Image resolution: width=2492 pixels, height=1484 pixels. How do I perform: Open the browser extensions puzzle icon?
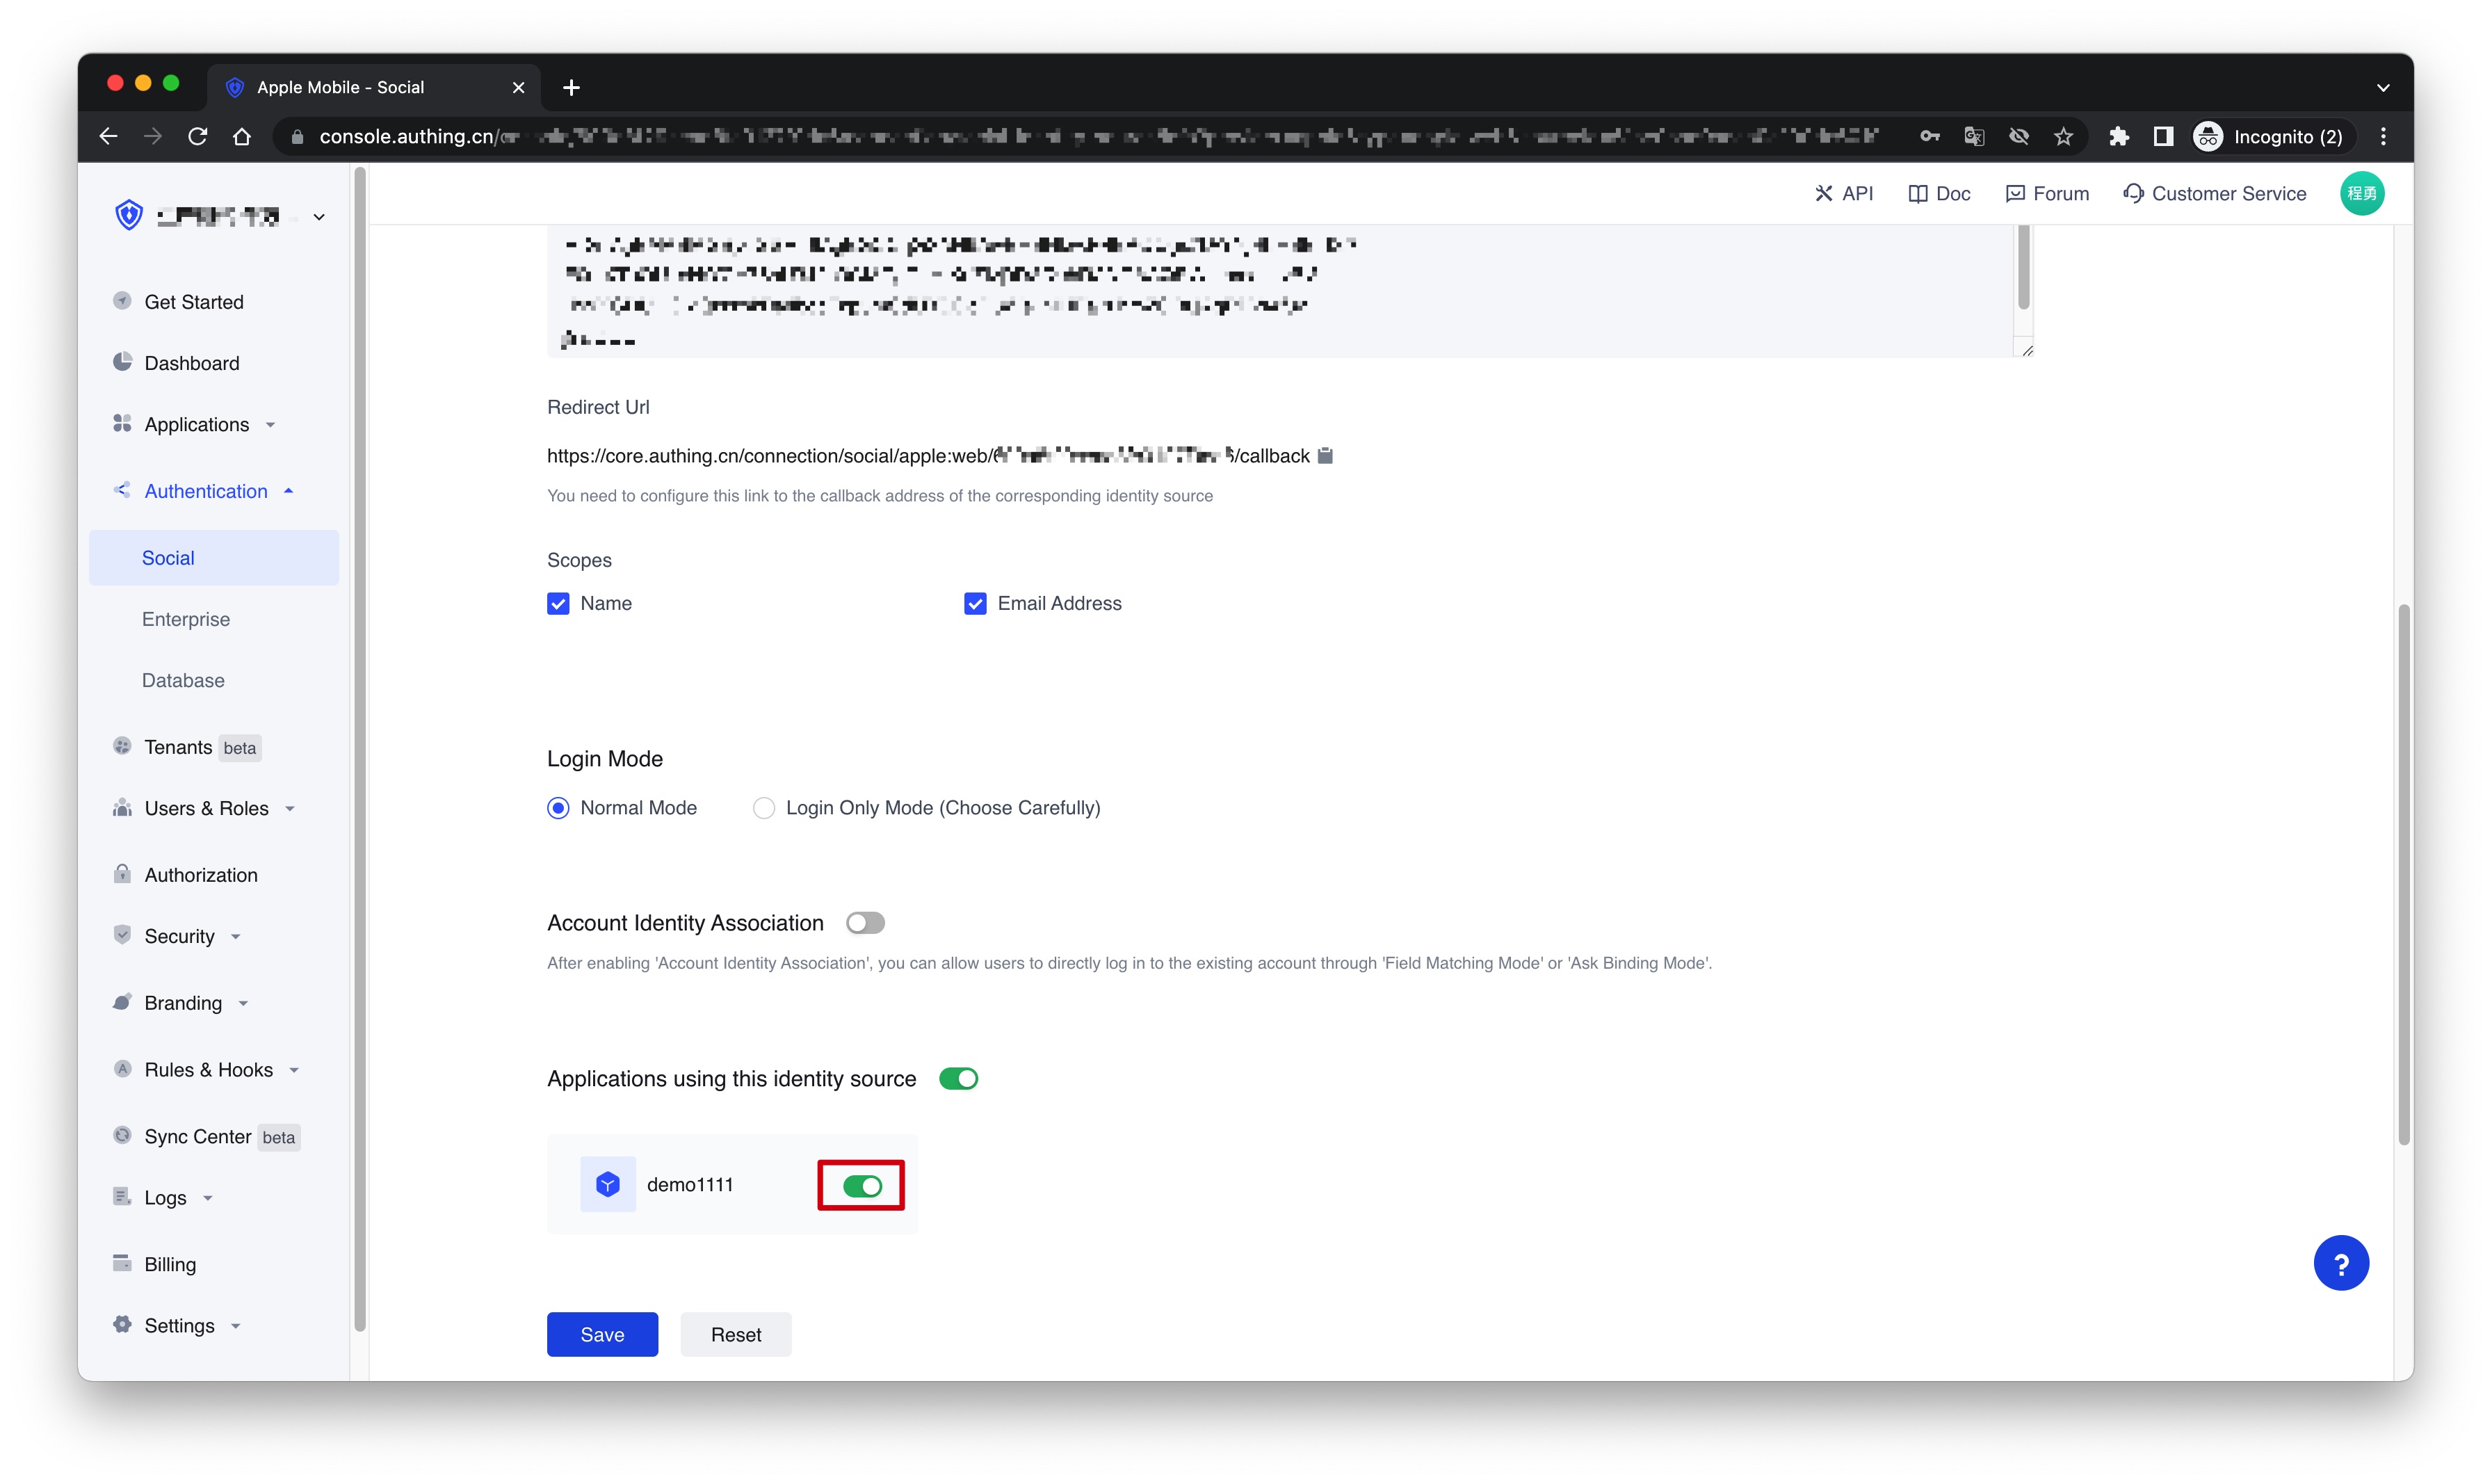(2118, 137)
